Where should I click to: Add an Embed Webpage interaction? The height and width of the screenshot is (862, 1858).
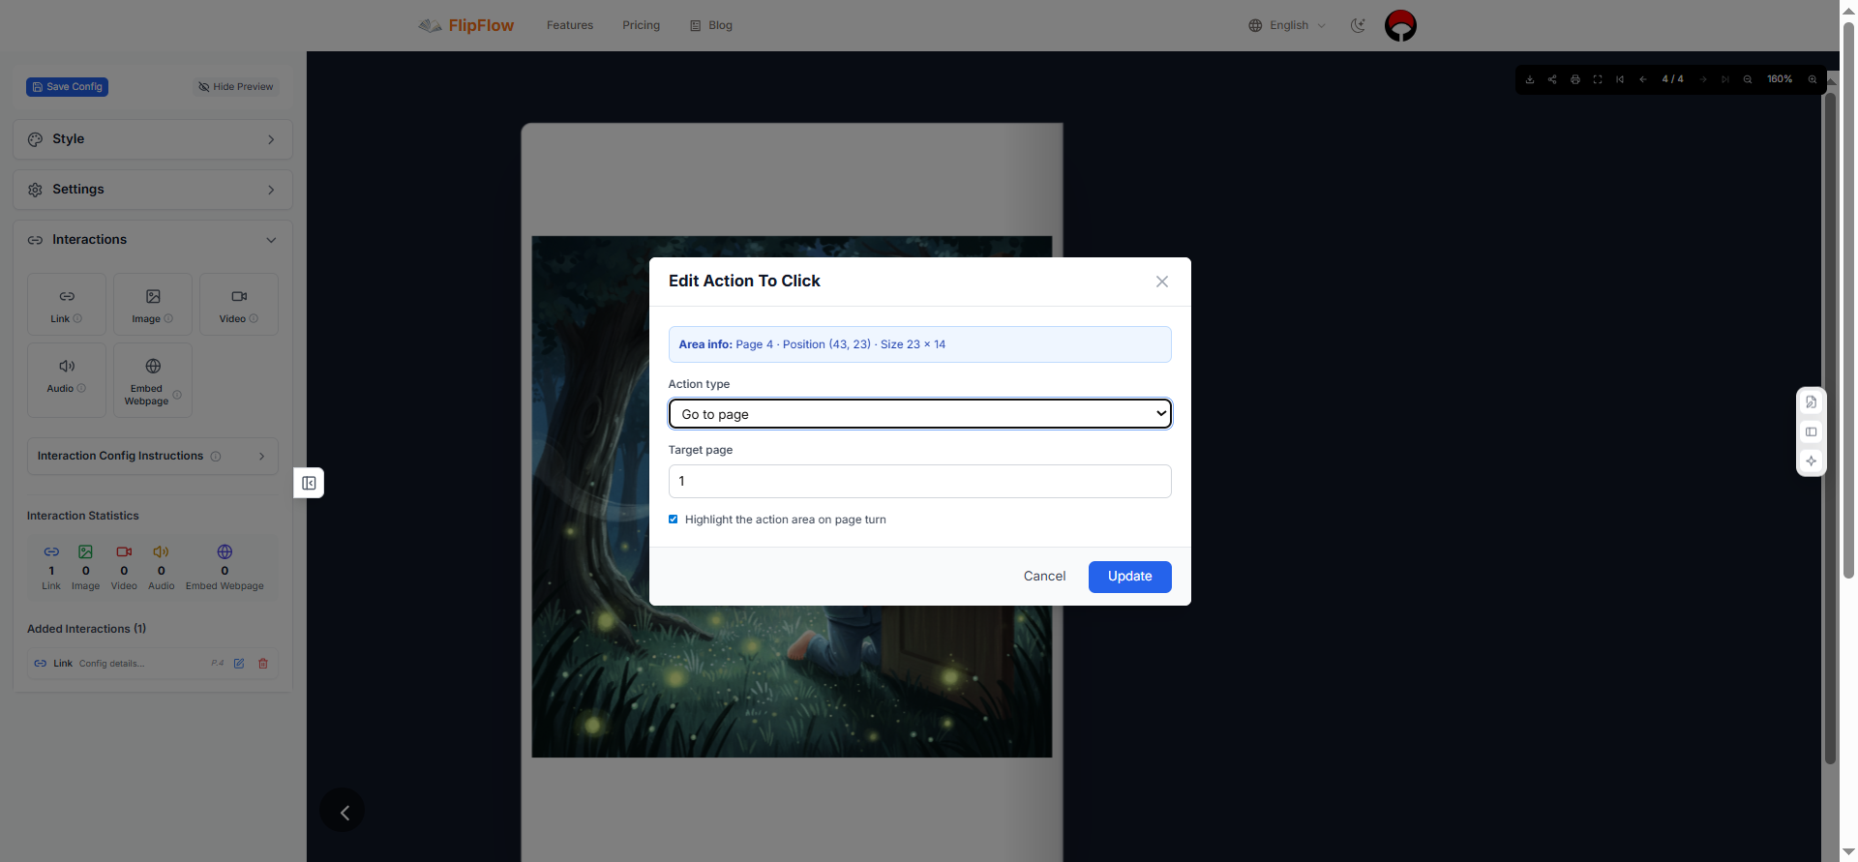pyautogui.click(x=153, y=380)
